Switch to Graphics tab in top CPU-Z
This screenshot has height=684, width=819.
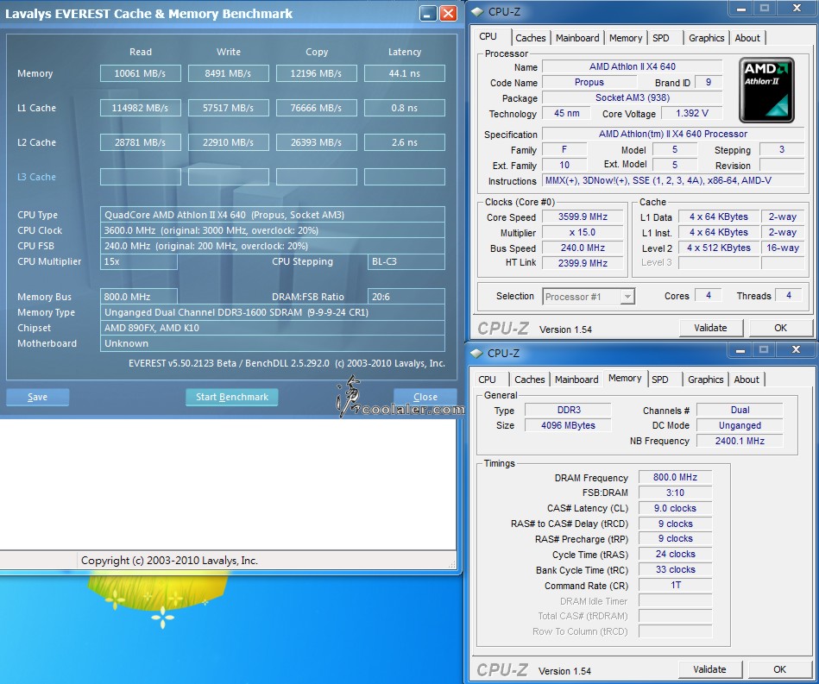(x=706, y=38)
